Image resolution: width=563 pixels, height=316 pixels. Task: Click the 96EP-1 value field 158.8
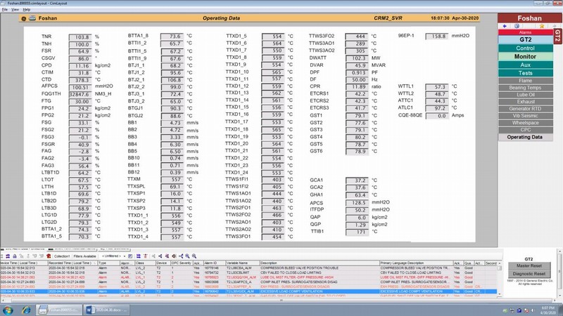[436, 37]
